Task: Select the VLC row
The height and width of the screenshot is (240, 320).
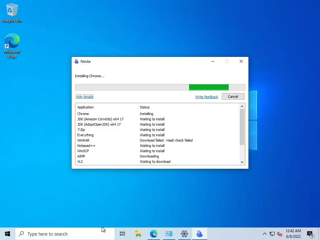Action: 157,162
